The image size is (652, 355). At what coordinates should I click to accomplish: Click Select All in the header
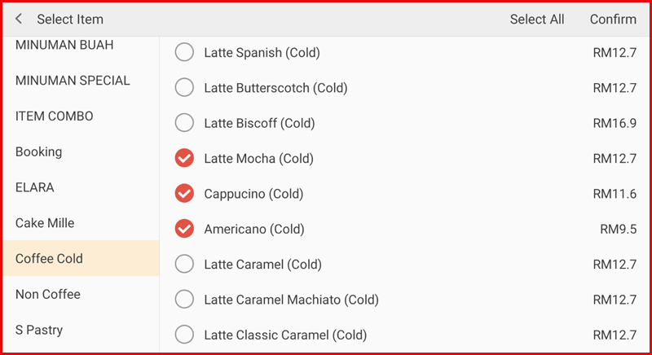536,20
